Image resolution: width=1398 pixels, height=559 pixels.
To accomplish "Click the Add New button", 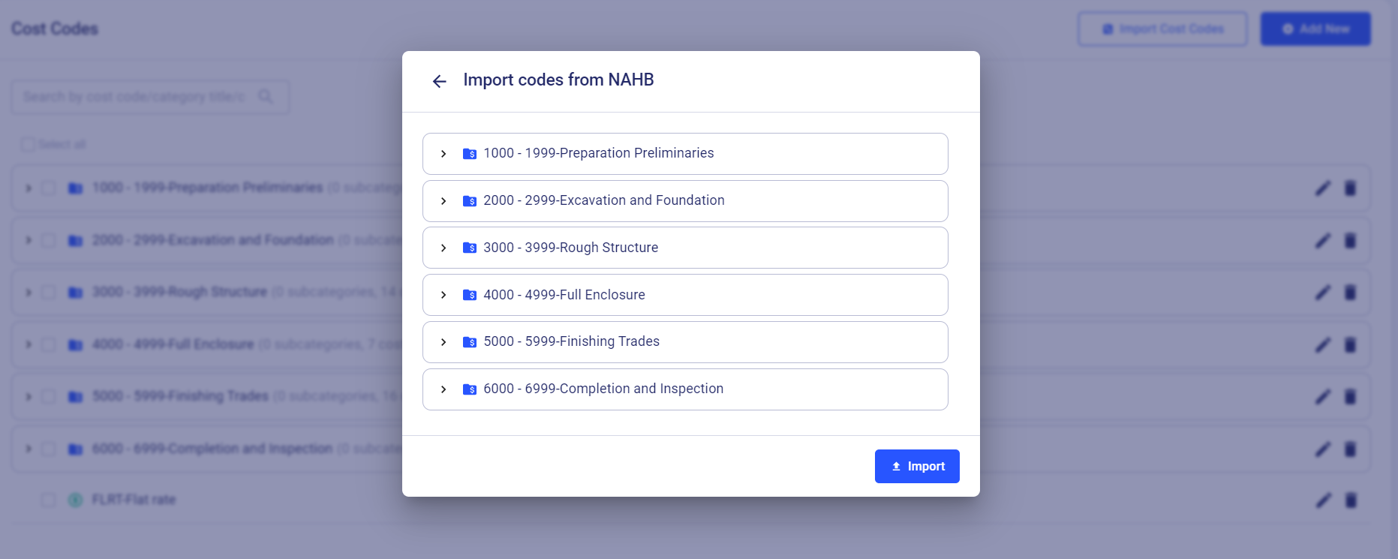I will [x=1315, y=29].
